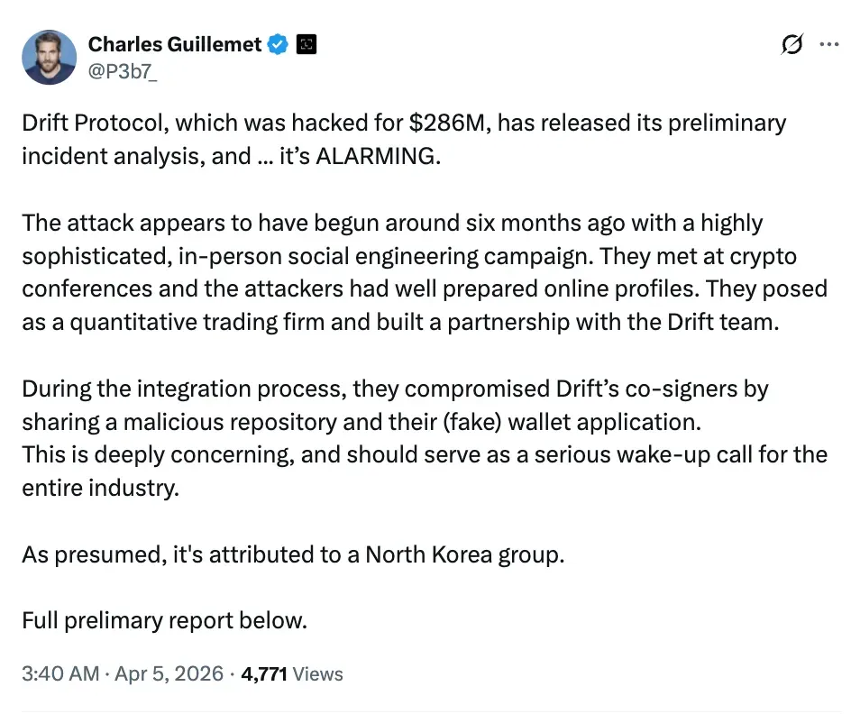Click the "North Korea group" phrase
Image resolution: width=851 pixels, height=714 pixels.
[x=463, y=554]
